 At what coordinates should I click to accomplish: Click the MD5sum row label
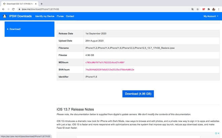click(x=64, y=62)
